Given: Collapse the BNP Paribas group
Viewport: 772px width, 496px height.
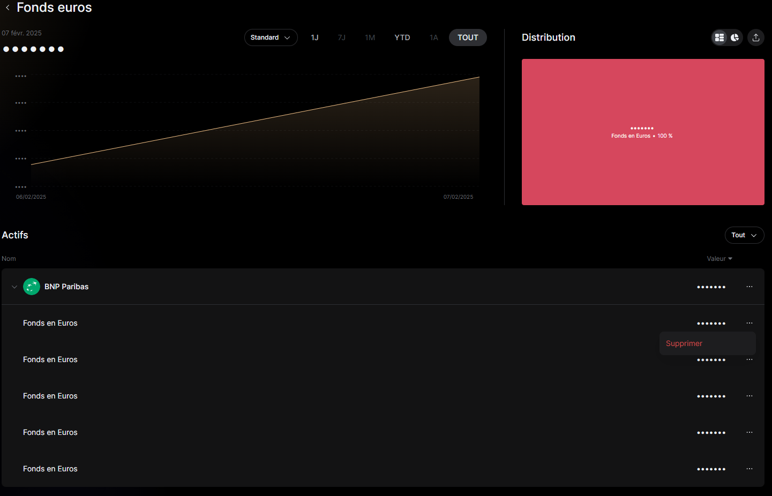Looking at the screenshot, I should click(14, 287).
